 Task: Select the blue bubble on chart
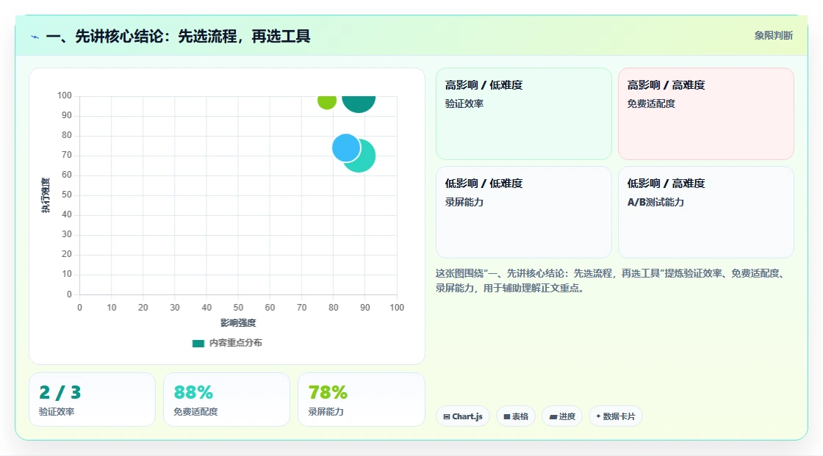click(346, 148)
